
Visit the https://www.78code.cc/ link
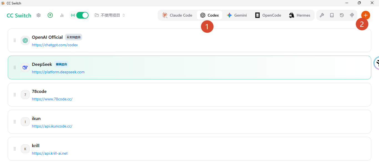pos(52,99)
